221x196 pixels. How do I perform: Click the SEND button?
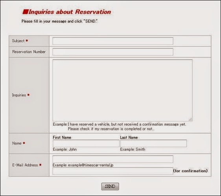(x=110, y=187)
